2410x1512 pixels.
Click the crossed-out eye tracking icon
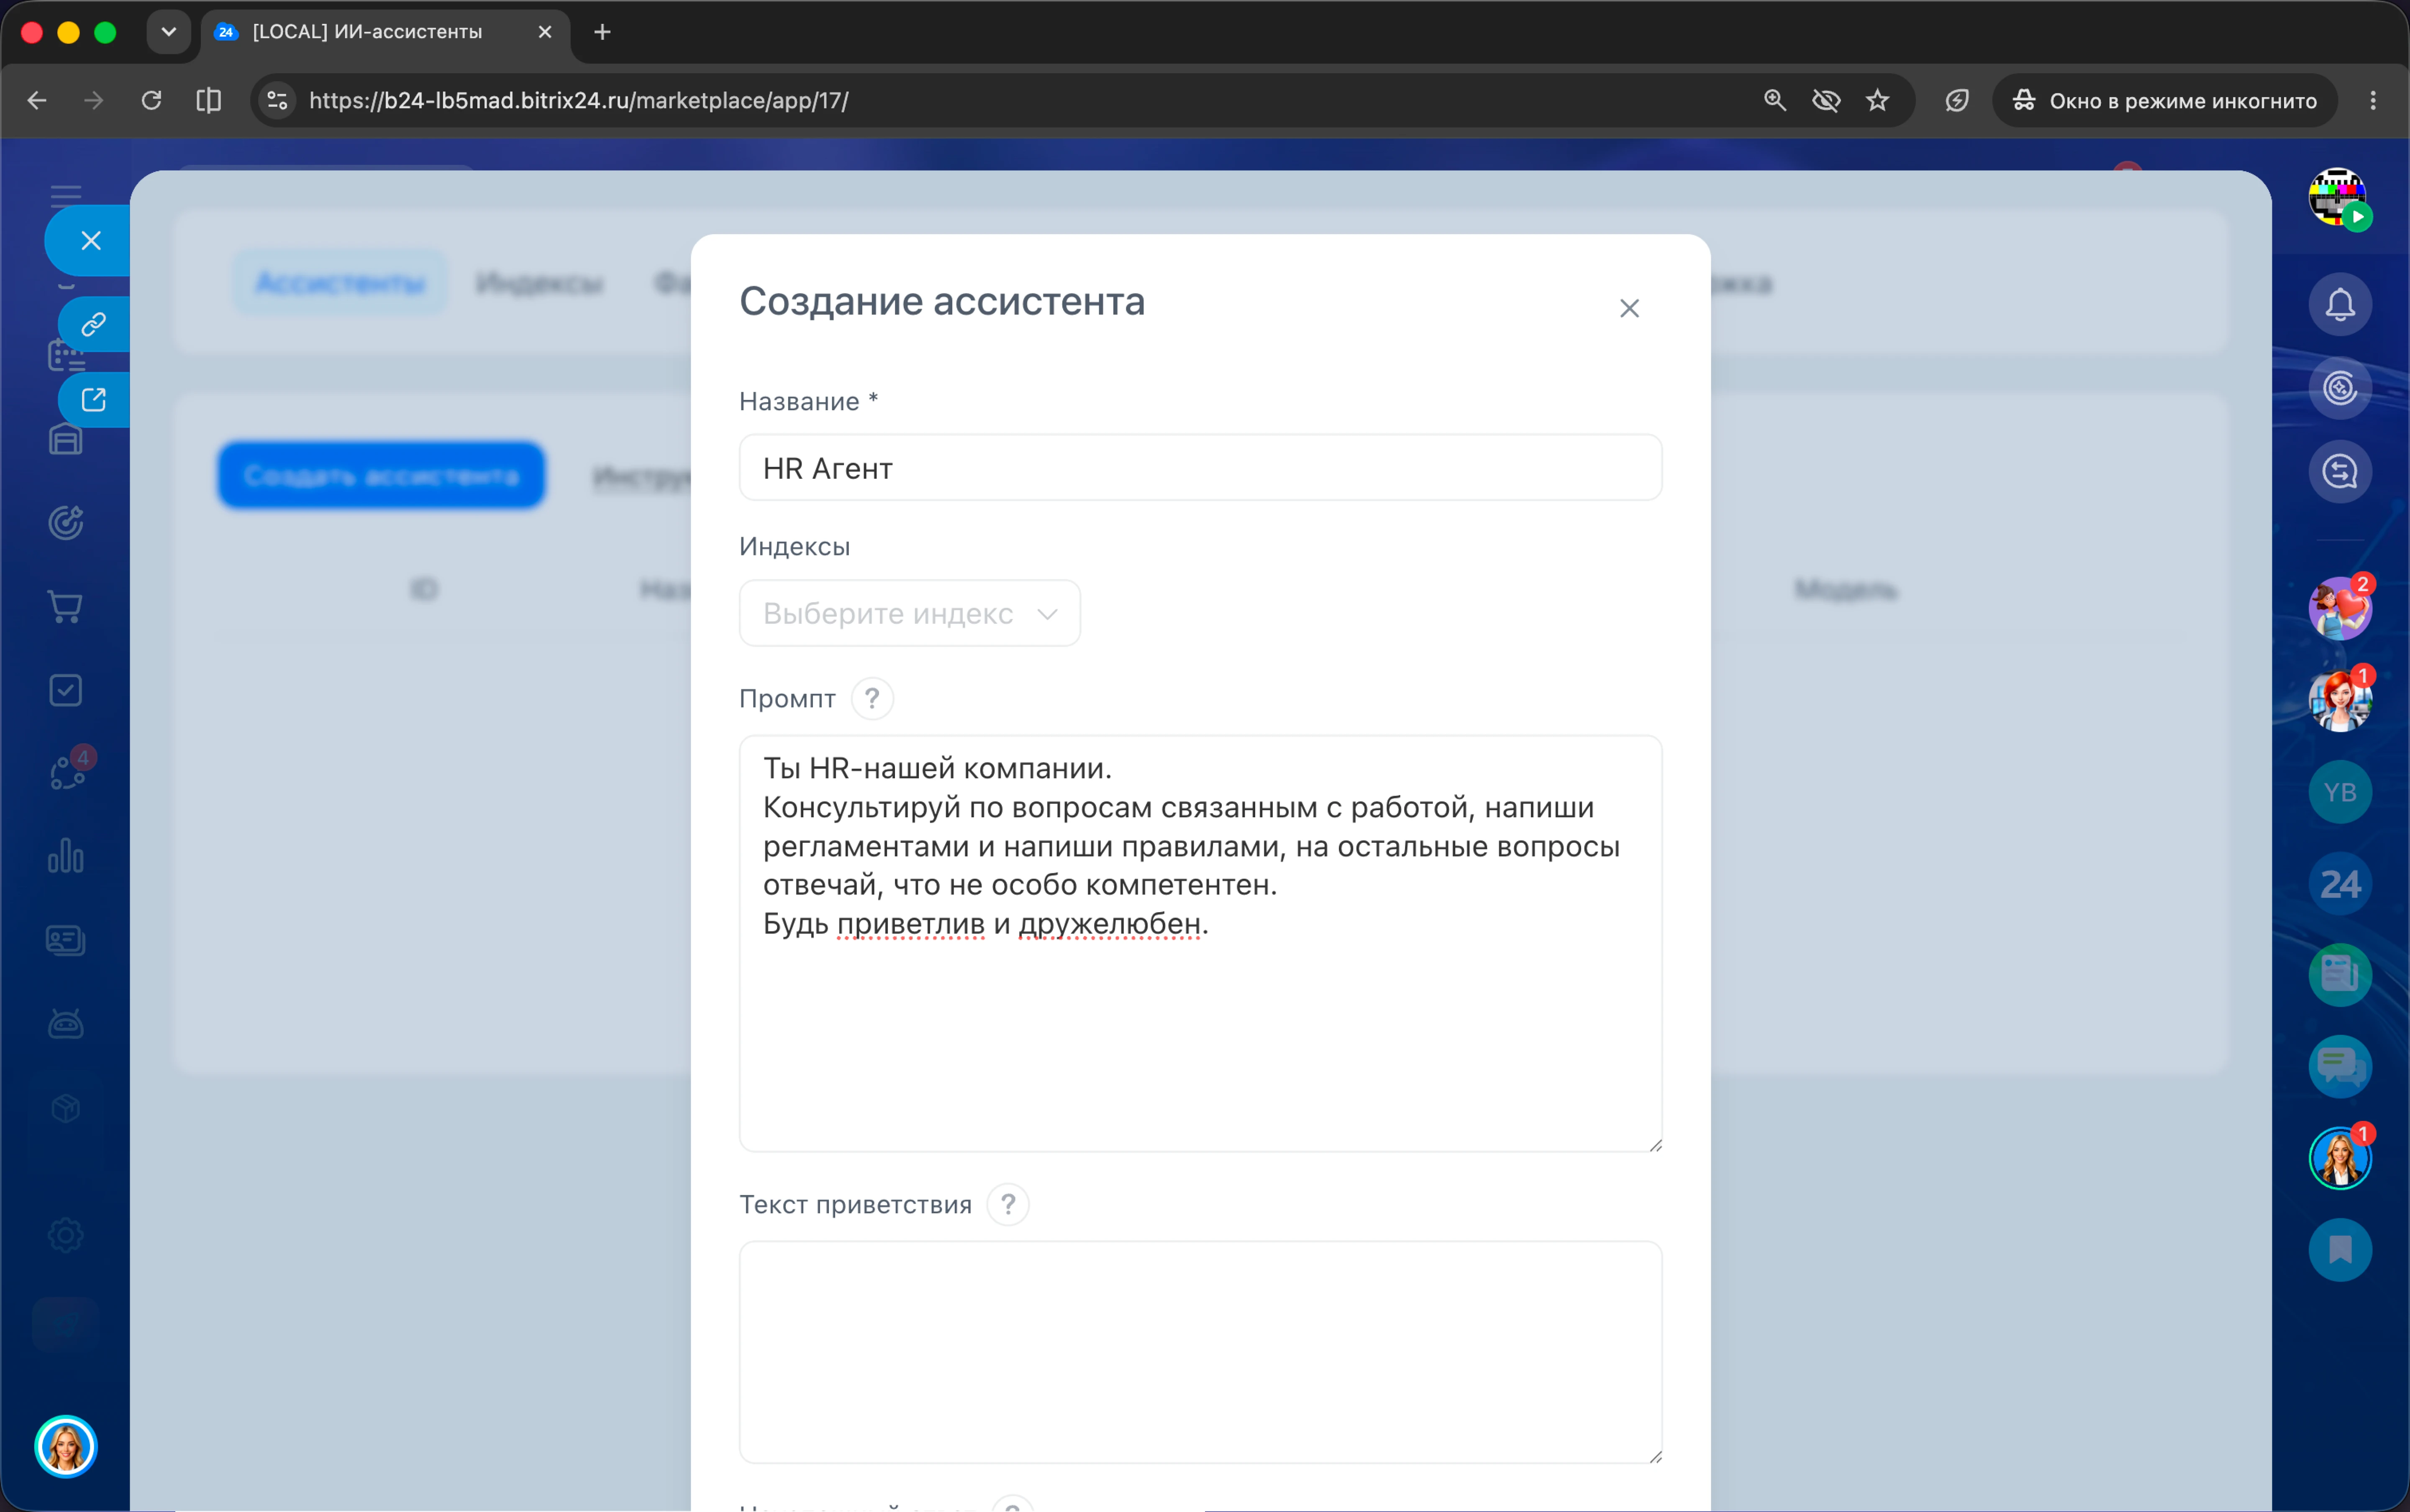(1826, 100)
